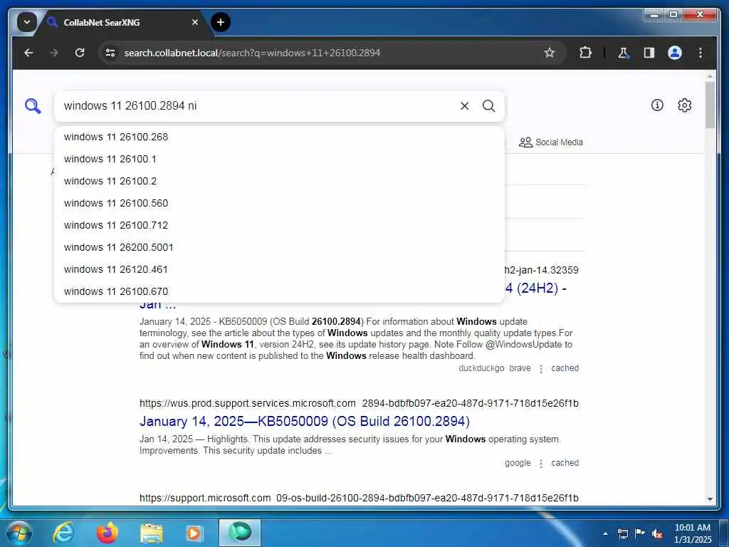729x547 pixels.
Task: Click the muted volume tray icon
Action: point(657,533)
